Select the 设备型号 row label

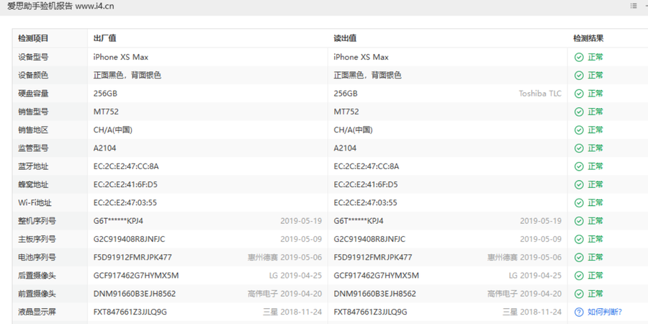tap(33, 57)
